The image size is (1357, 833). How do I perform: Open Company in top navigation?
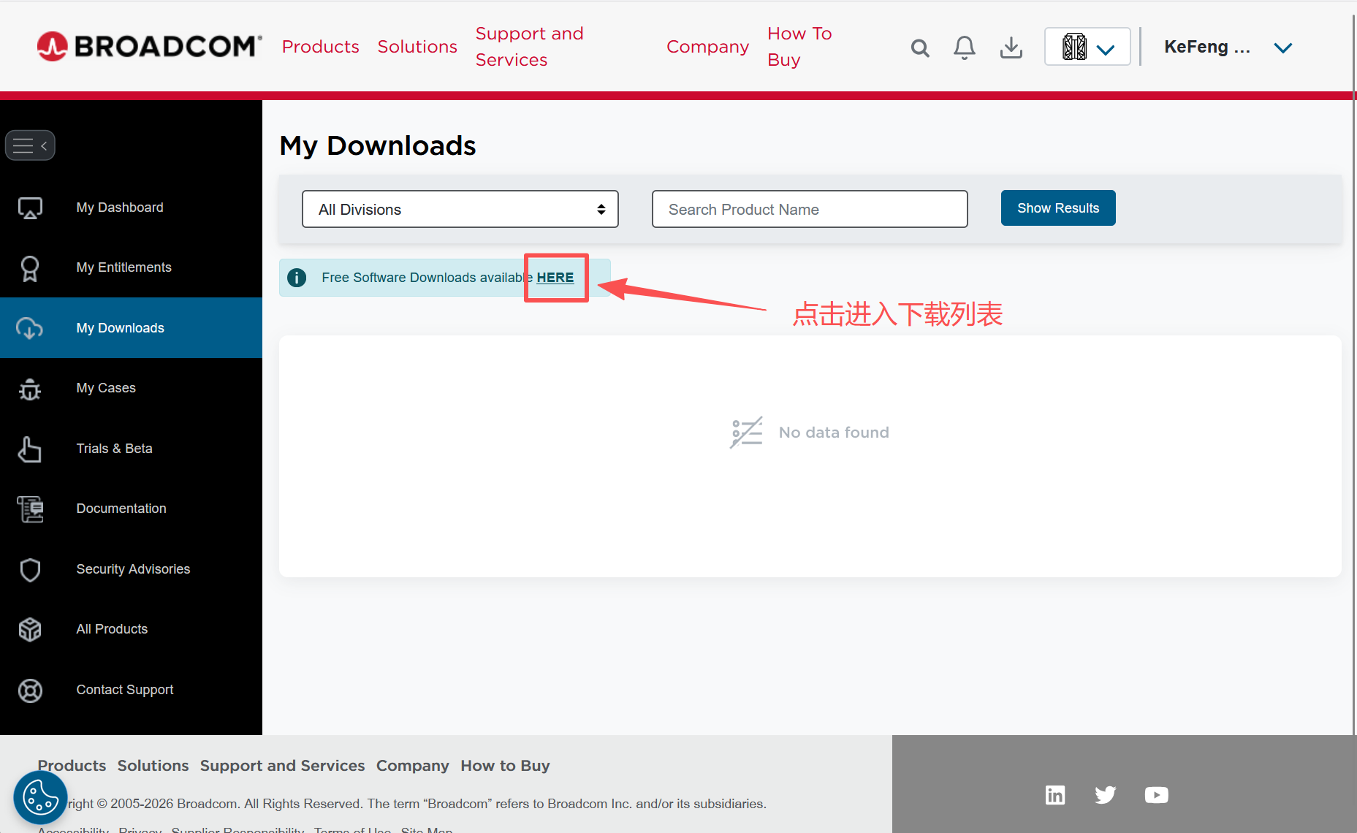(x=707, y=47)
